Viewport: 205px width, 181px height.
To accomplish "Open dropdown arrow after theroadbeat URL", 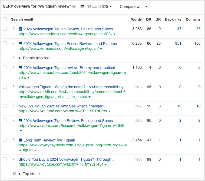I will (x=28, y=78).
